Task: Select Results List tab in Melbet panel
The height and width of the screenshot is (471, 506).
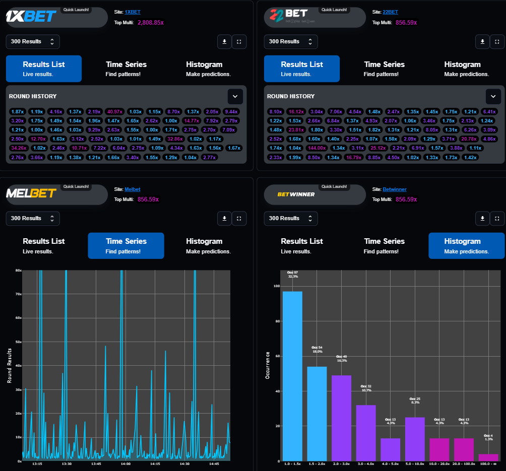Action: pyautogui.click(x=44, y=246)
